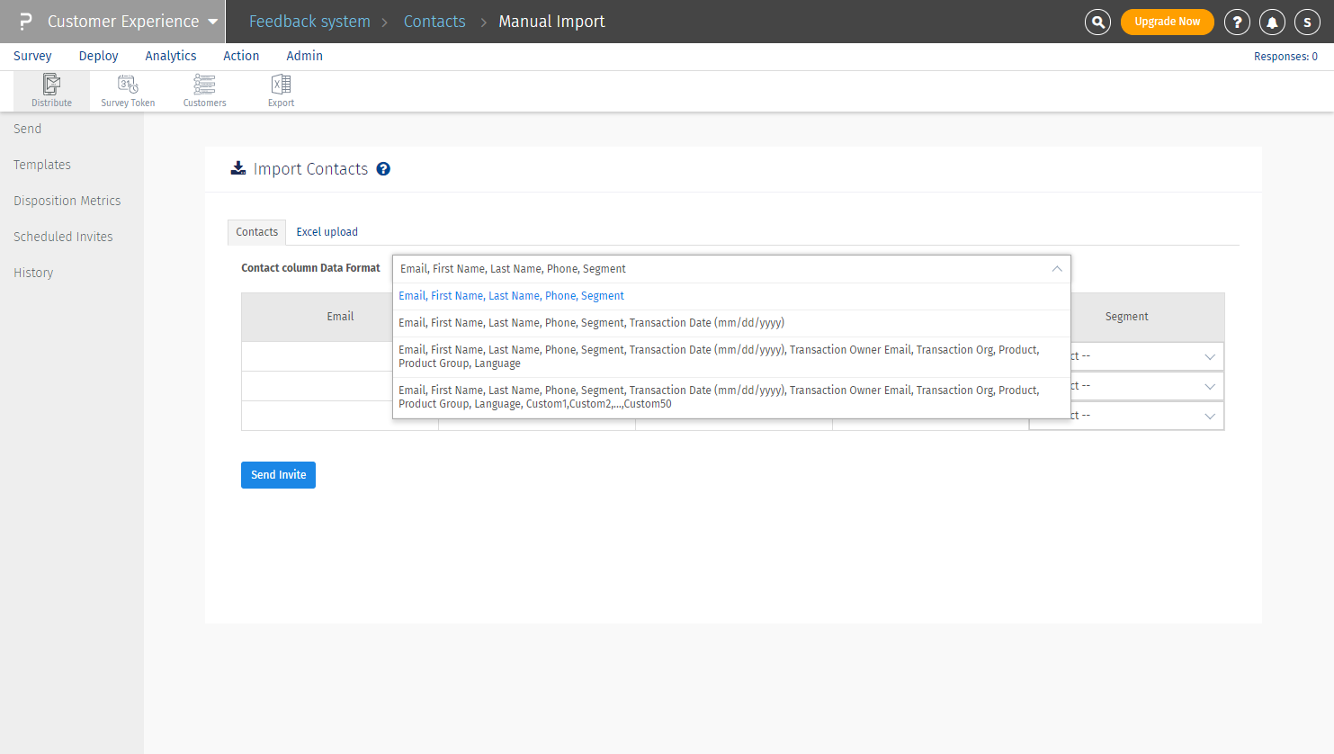Click the first Email input cell
The width and height of the screenshot is (1334, 754).
tap(317, 356)
